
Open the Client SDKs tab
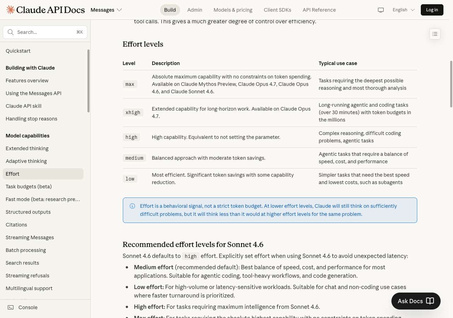click(x=277, y=10)
